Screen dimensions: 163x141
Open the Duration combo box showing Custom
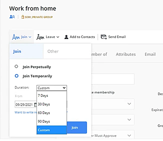52,88
